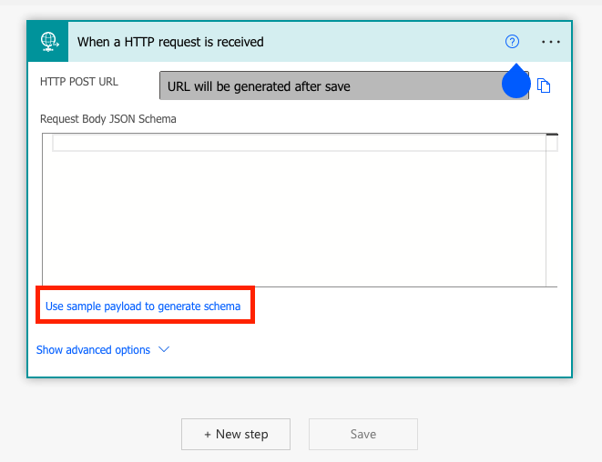Collapse the card via its title text
Viewport: 602px width, 462px height.
[x=170, y=42]
